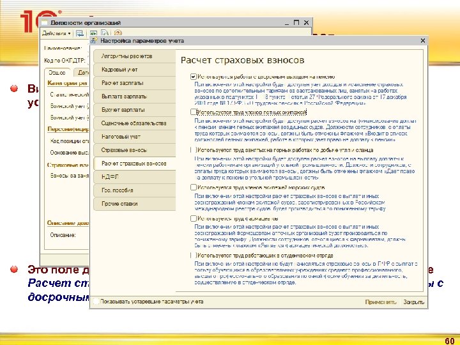The image size is (460, 345).
Task: Enable pharmacists labor checkbox
Action: [193, 218]
